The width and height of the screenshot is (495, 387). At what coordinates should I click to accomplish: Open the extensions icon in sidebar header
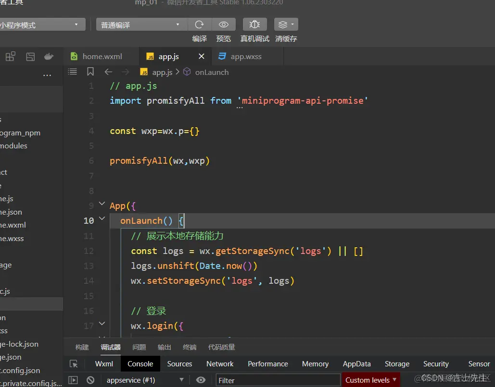tap(11, 56)
